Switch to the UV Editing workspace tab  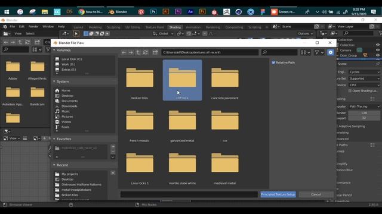pos(133,27)
